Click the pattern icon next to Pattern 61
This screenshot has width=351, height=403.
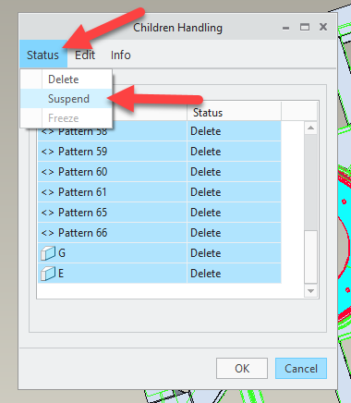[48, 192]
